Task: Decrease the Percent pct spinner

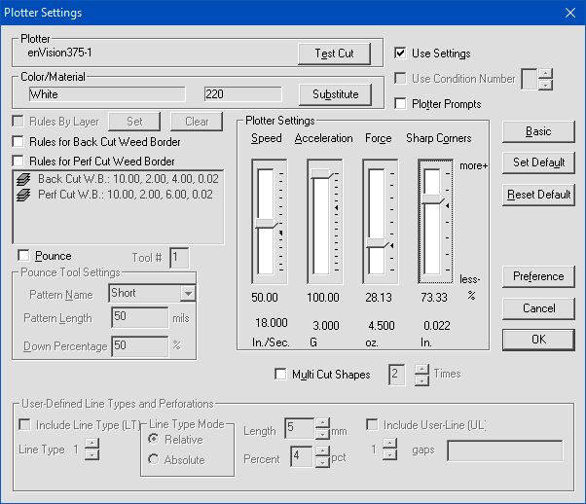Action: (x=322, y=462)
